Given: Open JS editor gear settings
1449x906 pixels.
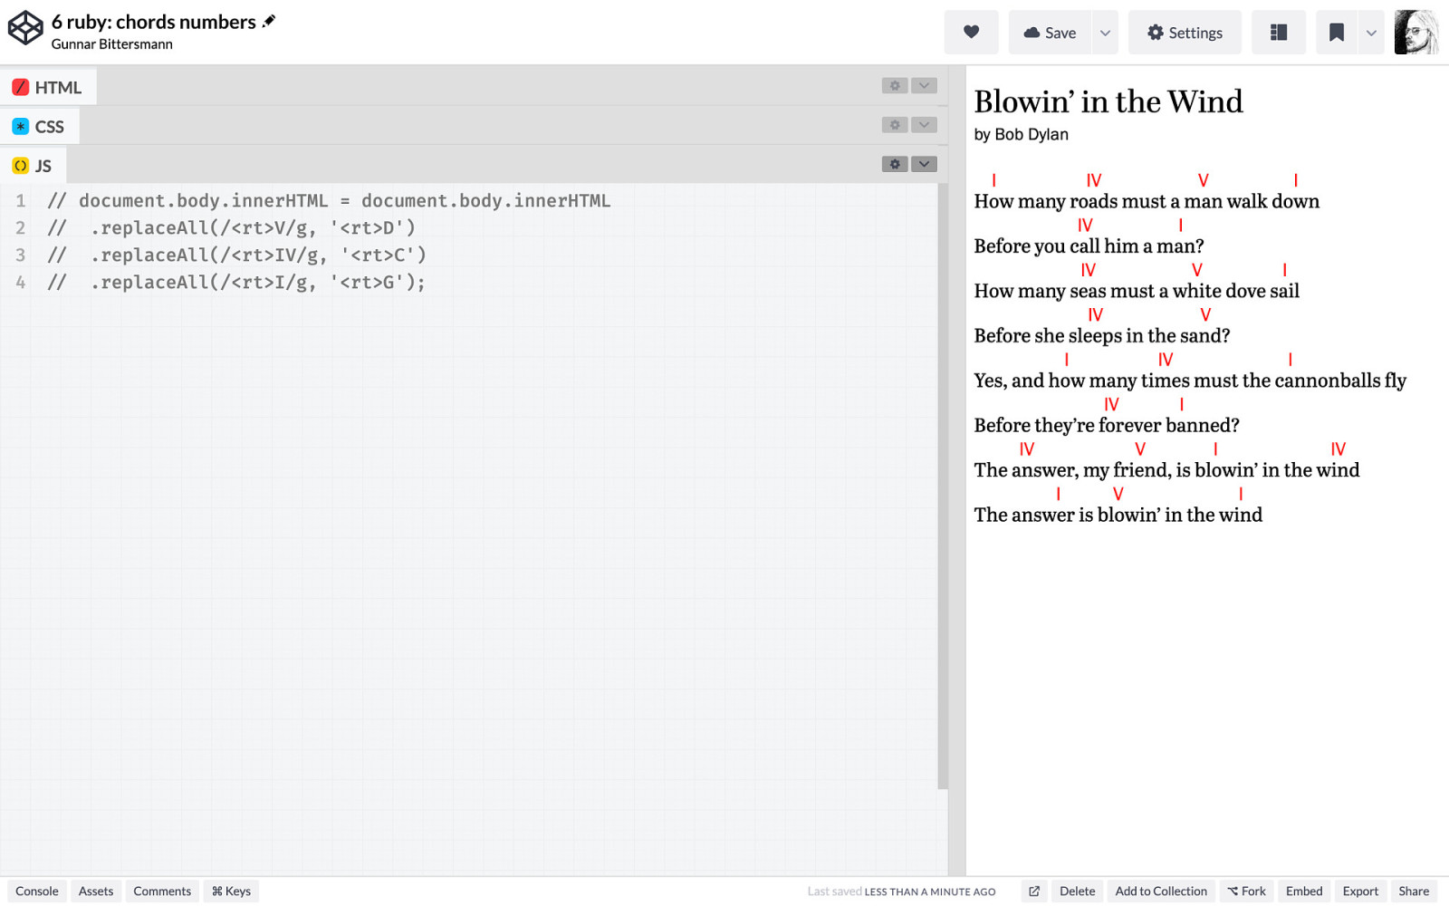Looking at the screenshot, I should pos(895,164).
